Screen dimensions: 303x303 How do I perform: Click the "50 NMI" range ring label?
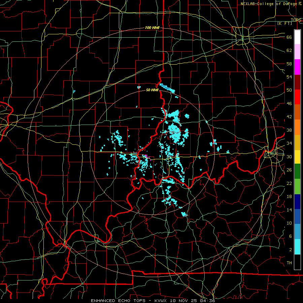tap(152, 90)
